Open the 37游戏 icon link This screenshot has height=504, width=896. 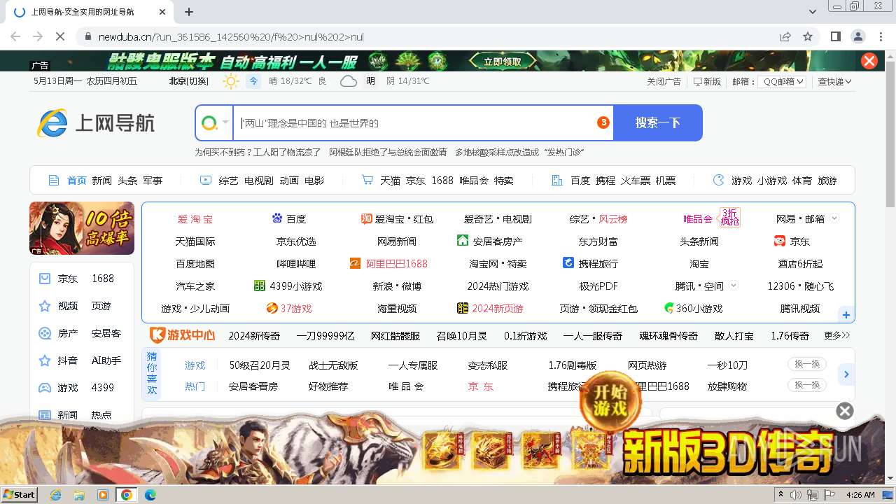point(272,308)
